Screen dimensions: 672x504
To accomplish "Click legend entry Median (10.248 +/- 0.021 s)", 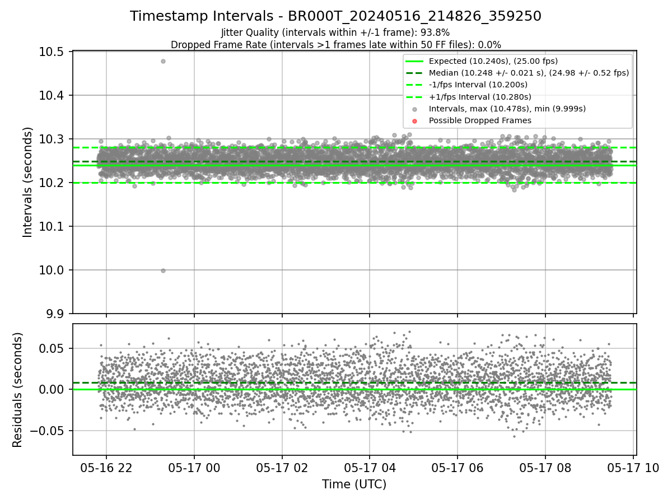I will tap(529, 73).
